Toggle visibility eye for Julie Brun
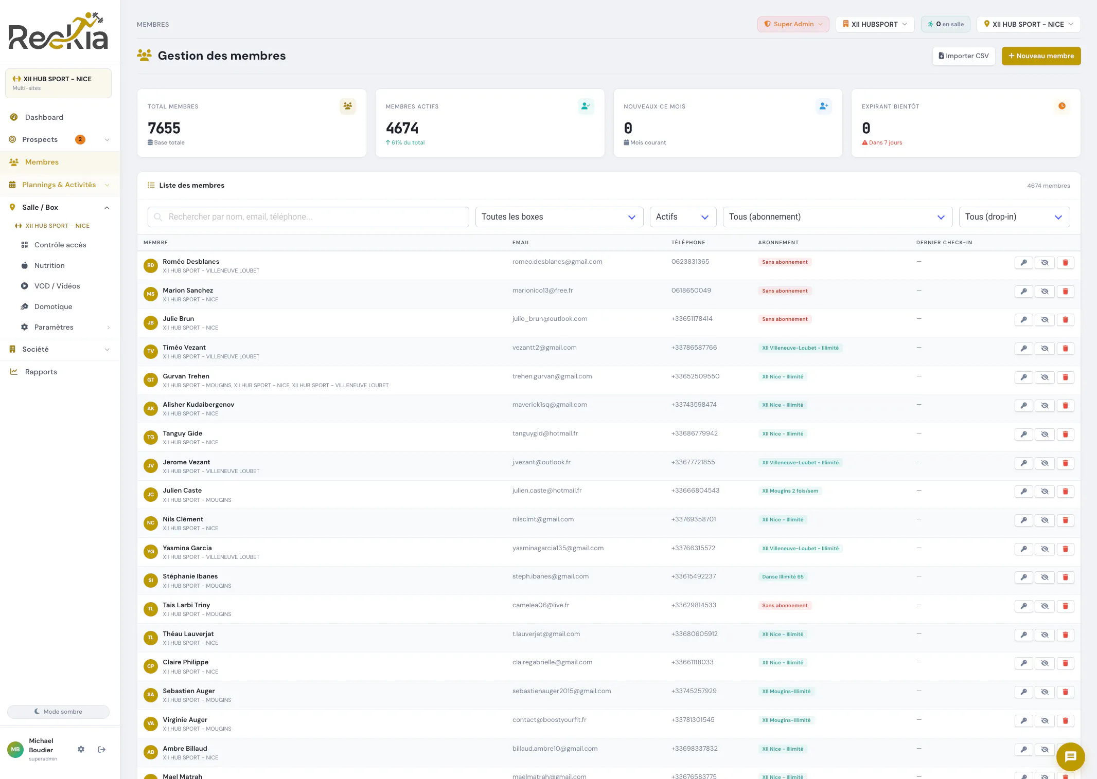Image resolution: width=1097 pixels, height=779 pixels. click(x=1045, y=320)
